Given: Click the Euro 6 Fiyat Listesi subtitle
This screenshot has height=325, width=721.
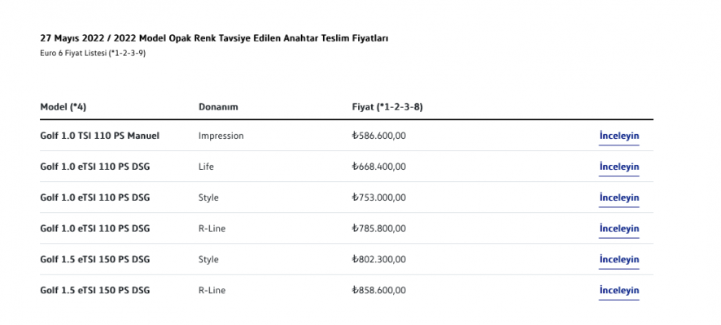Looking at the screenshot, I should (93, 54).
